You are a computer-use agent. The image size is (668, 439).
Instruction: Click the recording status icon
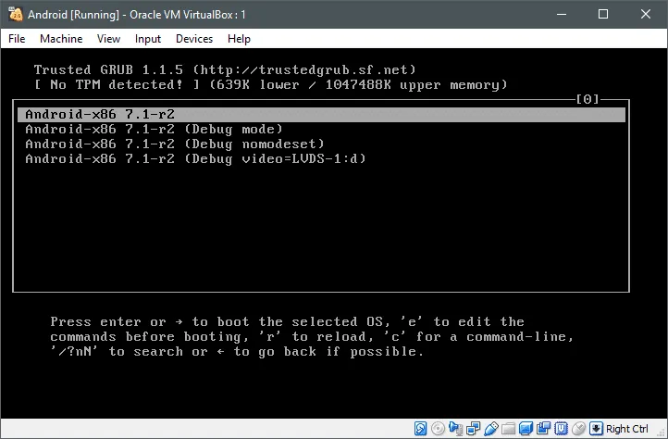point(543,428)
